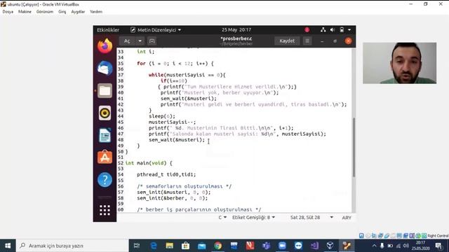Viewport: 449px width, 252px height.
Task: Open LibreOffice Writer from the dock
Action: pyautogui.click(x=105, y=135)
